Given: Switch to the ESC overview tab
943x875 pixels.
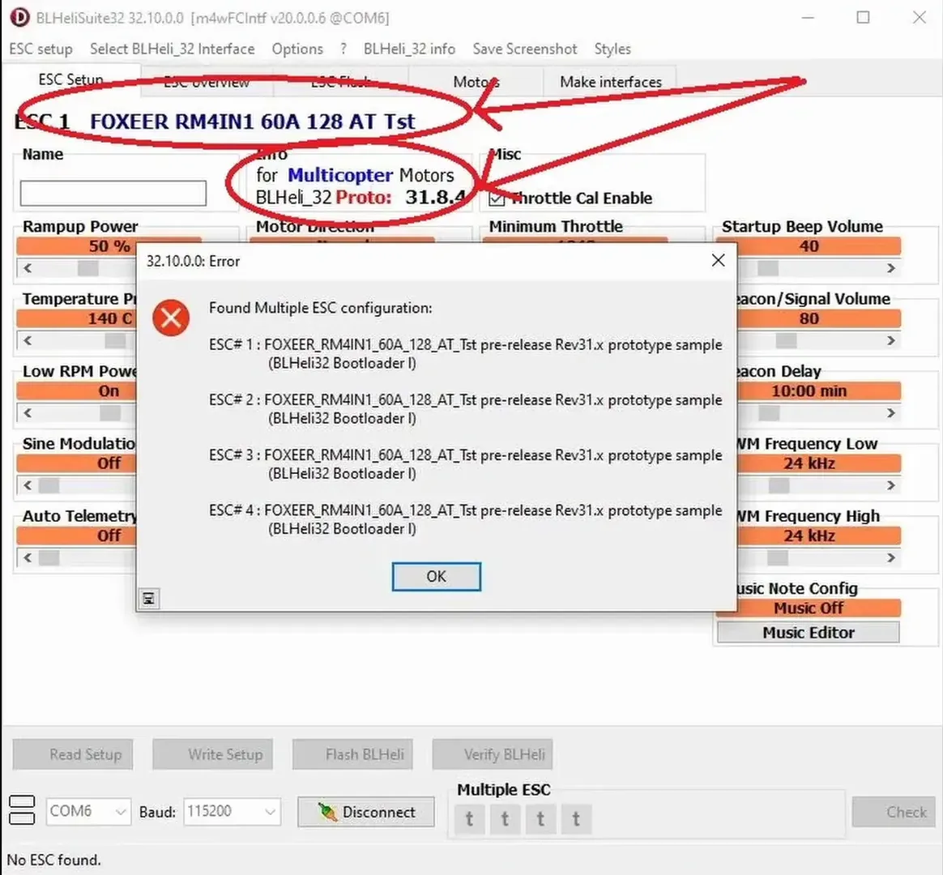Looking at the screenshot, I should point(207,82).
